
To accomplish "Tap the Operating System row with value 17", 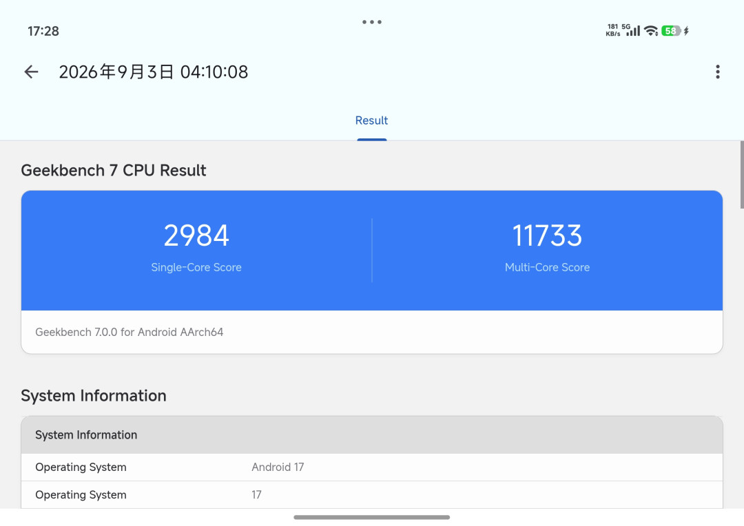I will click(x=372, y=495).
